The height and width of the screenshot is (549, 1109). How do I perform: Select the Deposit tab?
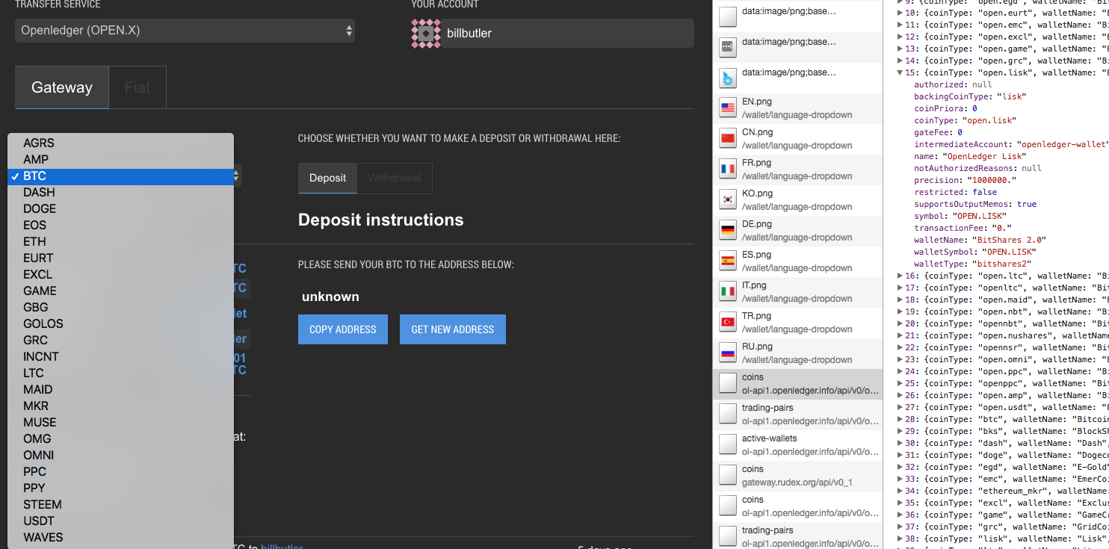point(327,178)
